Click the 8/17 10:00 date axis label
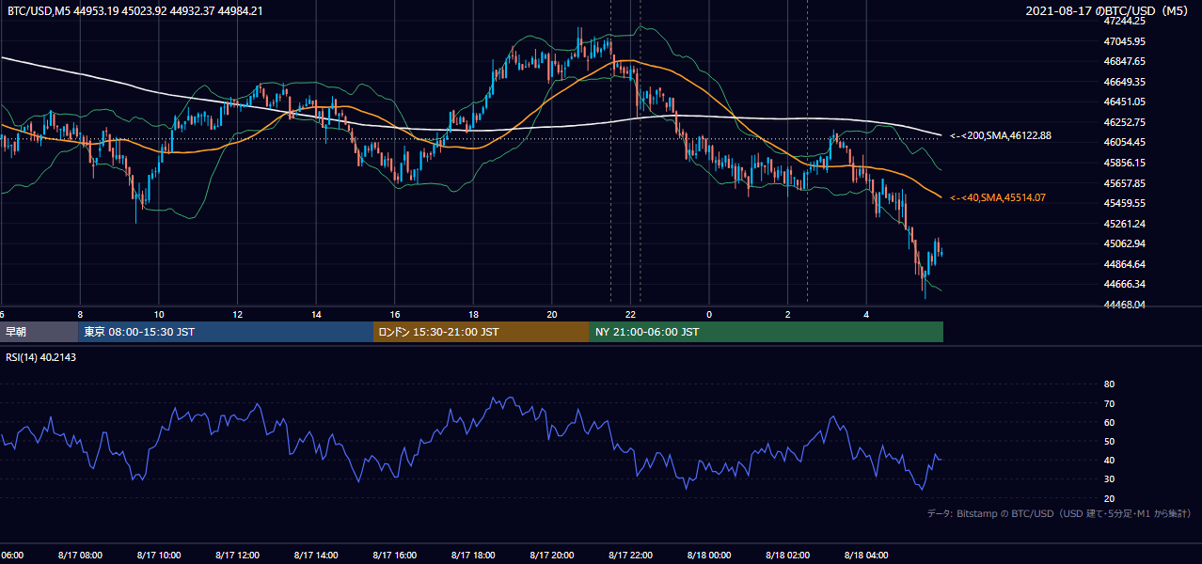The height and width of the screenshot is (564, 1202). [x=159, y=556]
